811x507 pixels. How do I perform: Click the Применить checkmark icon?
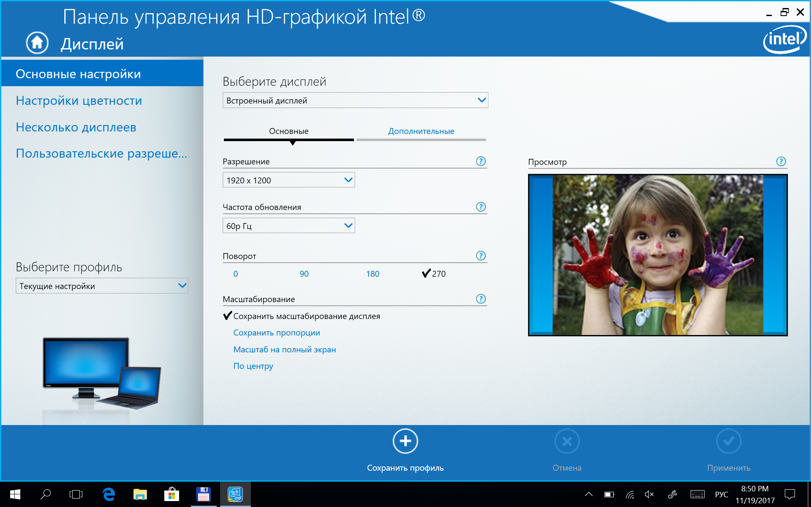click(729, 441)
